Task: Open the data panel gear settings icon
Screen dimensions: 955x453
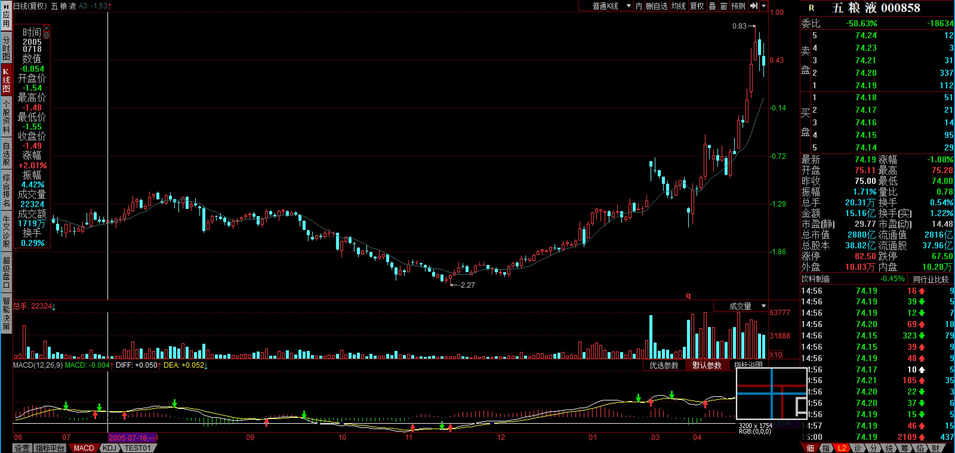Action: [x=47, y=36]
